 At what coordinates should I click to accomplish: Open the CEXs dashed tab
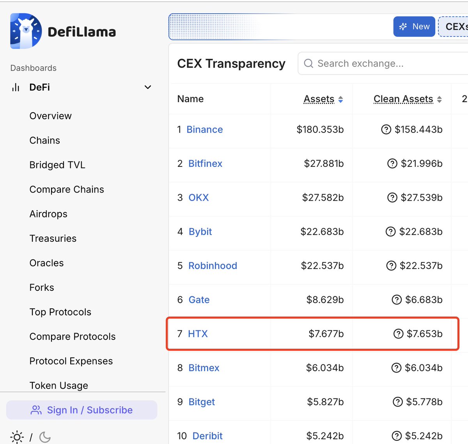453,27
